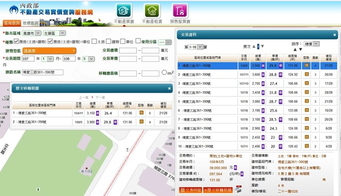Check the 土地 type checkbox
The image size is (341, 196).
[x=94, y=41]
